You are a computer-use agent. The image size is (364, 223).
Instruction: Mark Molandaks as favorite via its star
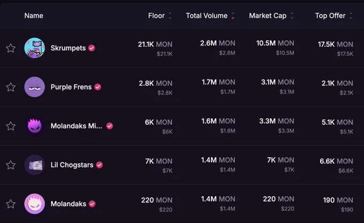(x=11, y=204)
